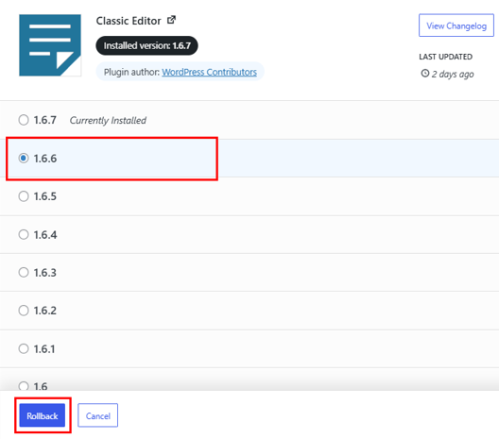The image size is (499, 439).
Task: Open WordPress Contributors author link
Action: point(209,72)
